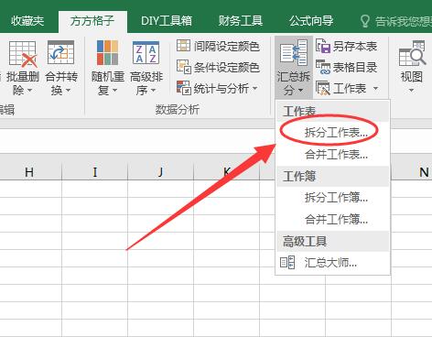The height and width of the screenshot is (337, 432).
Task: Click the 条件设定颜色 icon
Action: point(184,67)
